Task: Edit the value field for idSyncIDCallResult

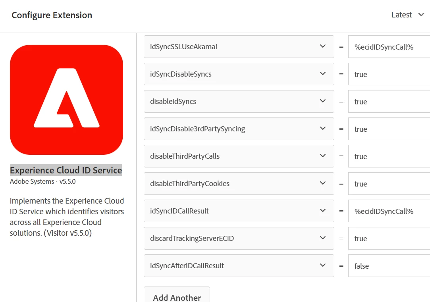Action: [389, 211]
